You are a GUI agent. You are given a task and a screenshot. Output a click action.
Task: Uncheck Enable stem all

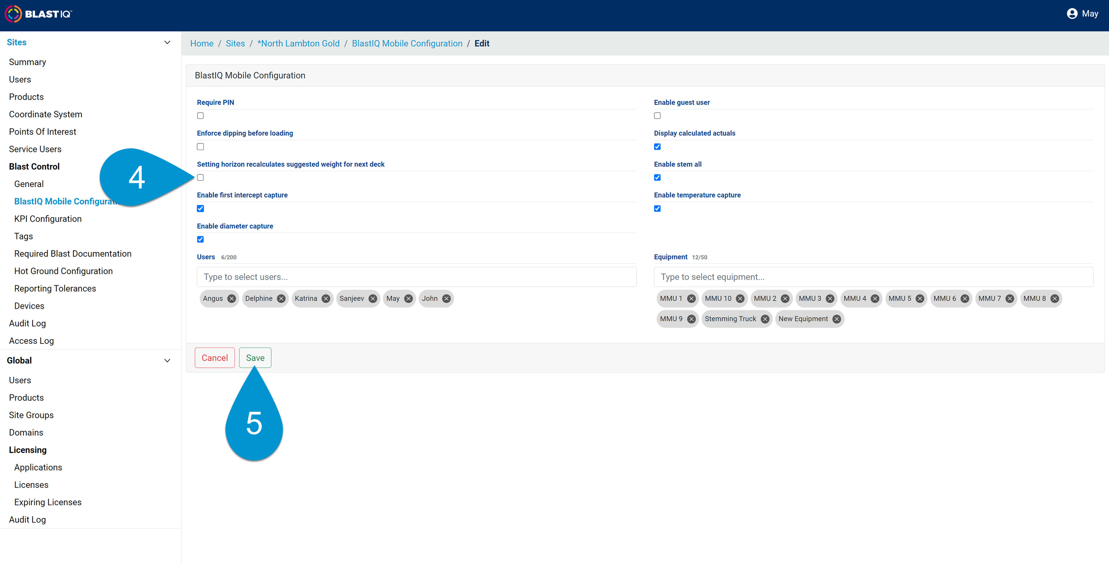[x=657, y=177]
